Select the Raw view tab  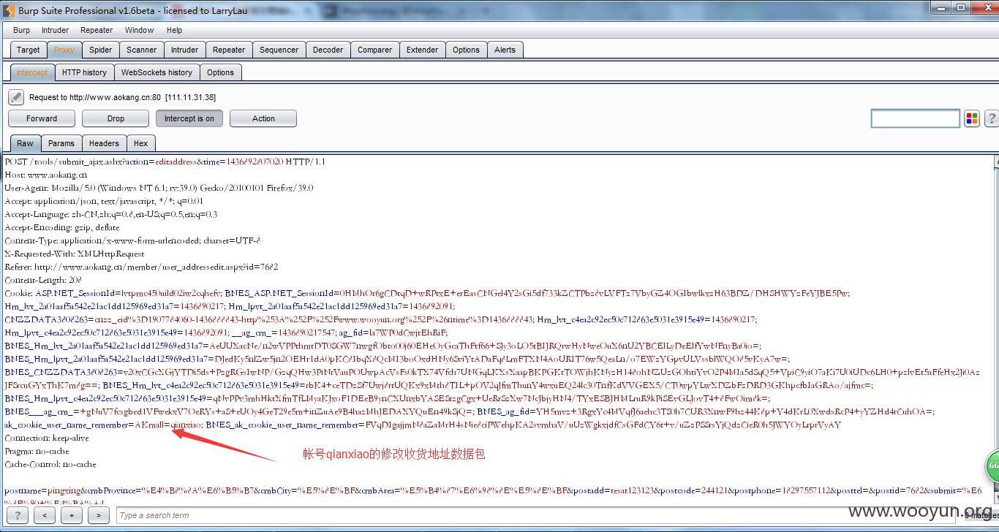(x=25, y=143)
